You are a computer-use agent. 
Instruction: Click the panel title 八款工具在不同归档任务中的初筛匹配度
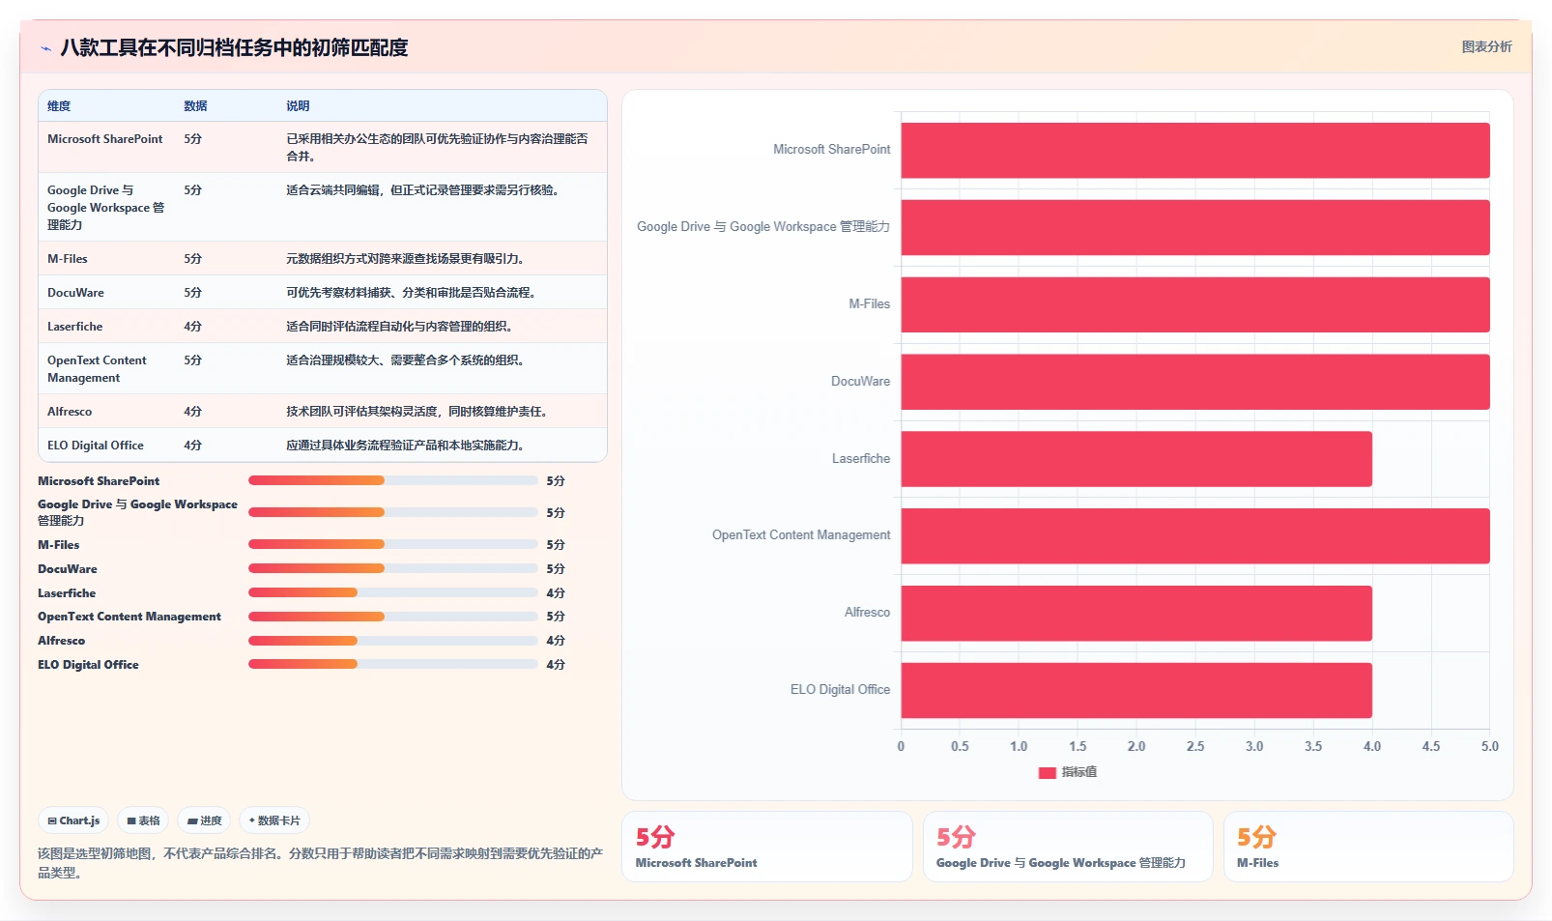(234, 47)
